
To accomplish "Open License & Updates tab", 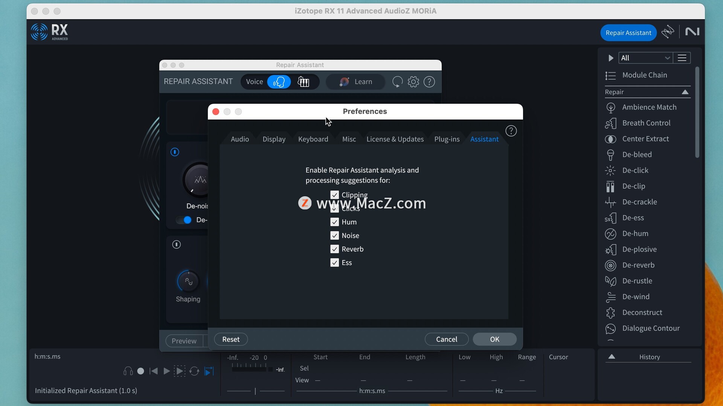I will pyautogui.click(x=395, y=139).
